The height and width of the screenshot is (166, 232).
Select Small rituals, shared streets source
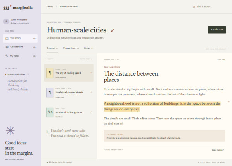(69, 93)
